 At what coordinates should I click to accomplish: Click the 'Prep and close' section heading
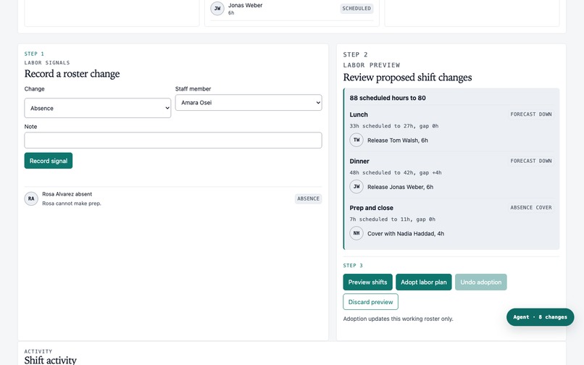371,208
